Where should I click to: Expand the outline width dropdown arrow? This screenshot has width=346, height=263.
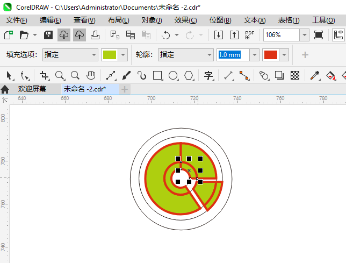tap(255, 55)
